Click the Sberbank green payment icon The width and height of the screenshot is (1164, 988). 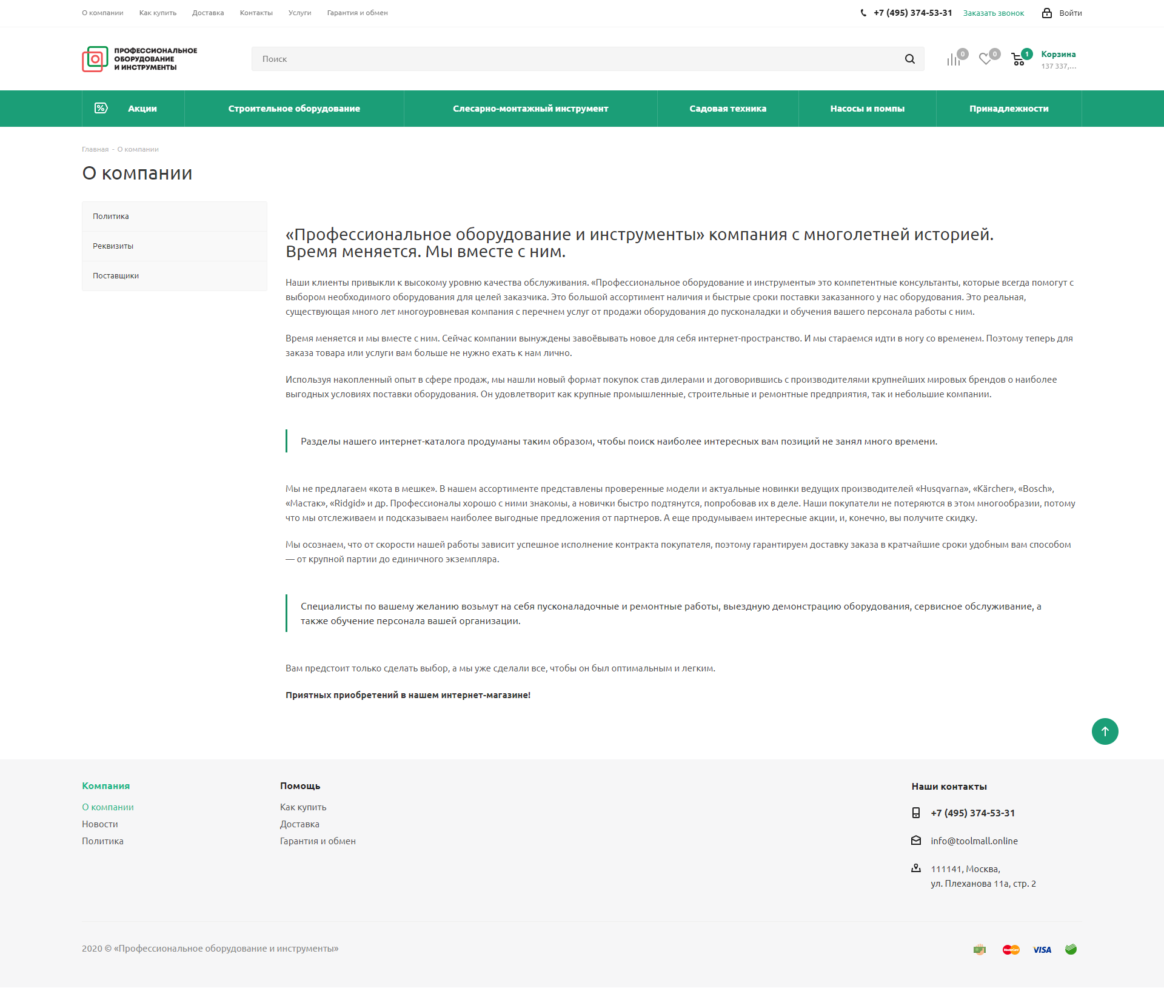[1071, 949]
